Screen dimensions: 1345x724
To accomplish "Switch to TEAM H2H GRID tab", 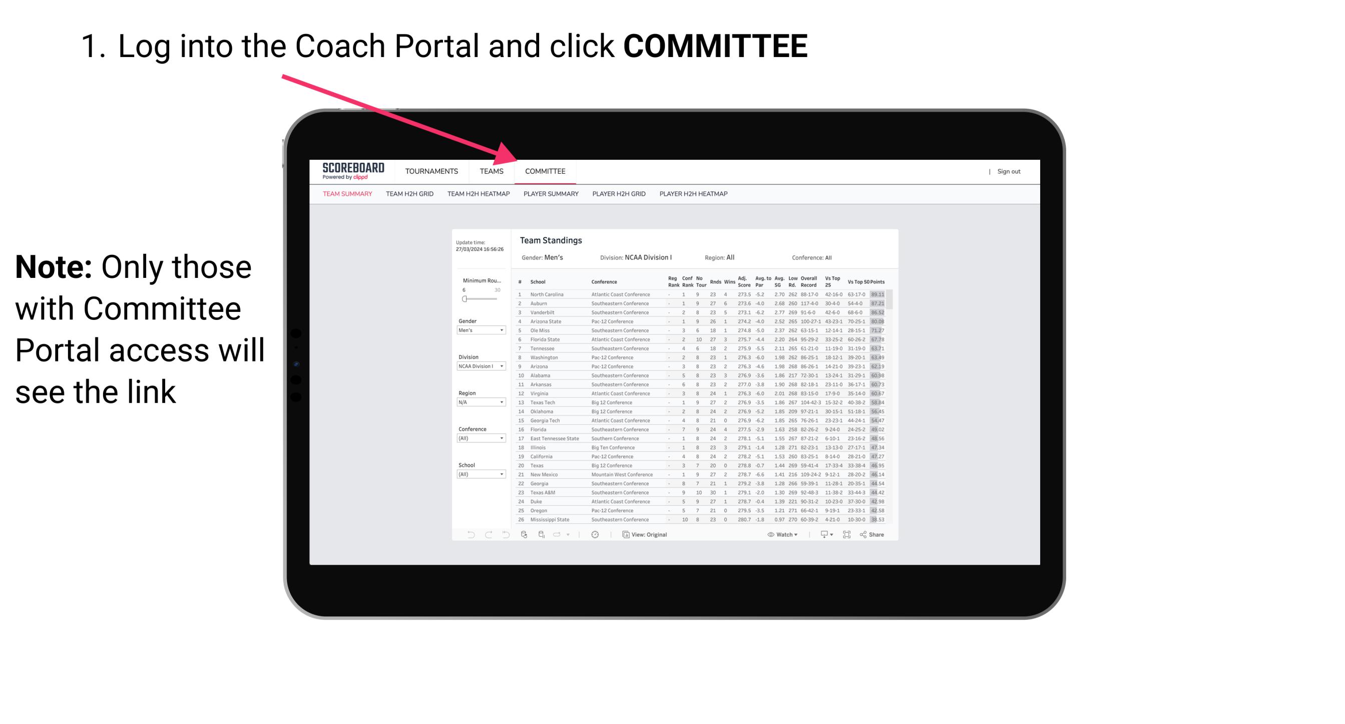I will point(410,196).
